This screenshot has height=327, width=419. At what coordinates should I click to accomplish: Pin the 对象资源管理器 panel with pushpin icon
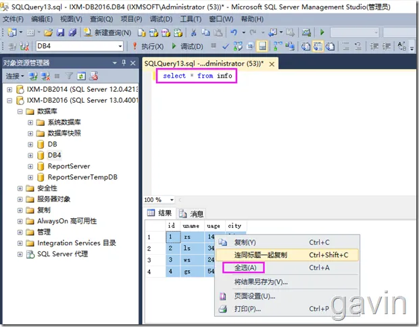coord(124,63)
